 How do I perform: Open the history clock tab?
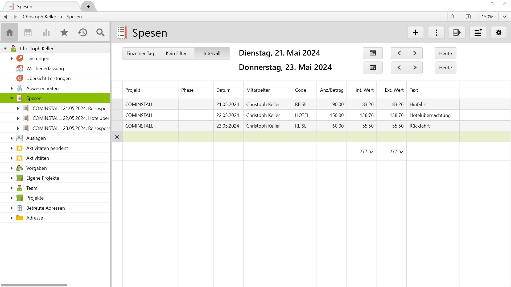tap(82, 32)
